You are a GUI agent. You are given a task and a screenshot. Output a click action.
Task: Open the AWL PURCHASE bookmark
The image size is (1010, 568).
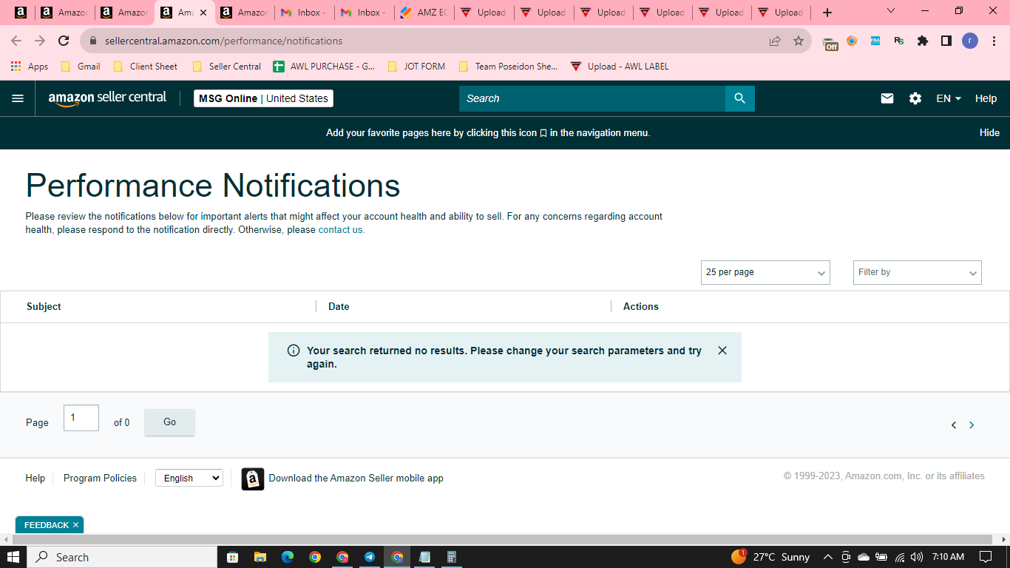tap(324, 67)
